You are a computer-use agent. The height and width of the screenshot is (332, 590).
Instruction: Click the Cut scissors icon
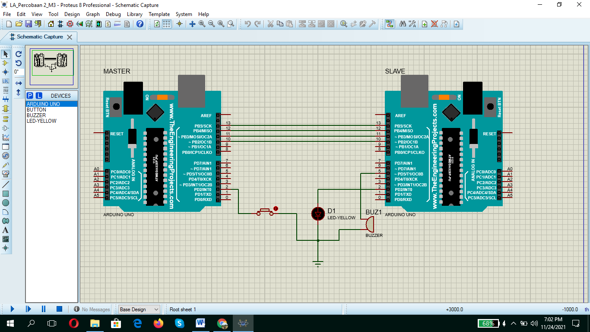point(270,24)
